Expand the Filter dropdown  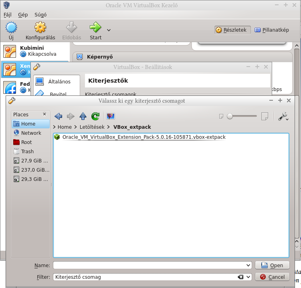click(x=248, y=277)
